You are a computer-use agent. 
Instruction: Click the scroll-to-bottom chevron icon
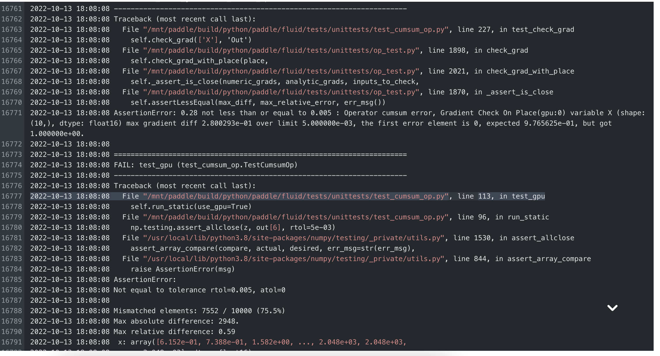point(612,308)
